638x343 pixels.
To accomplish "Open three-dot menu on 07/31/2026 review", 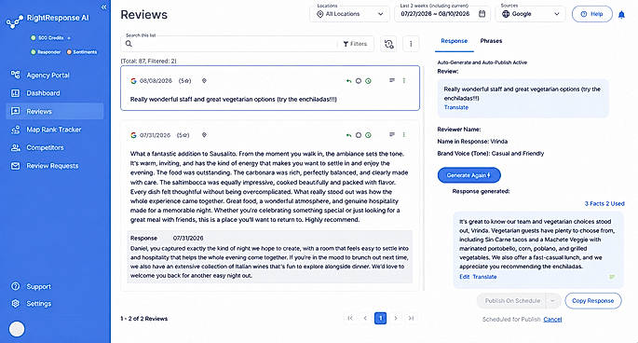I will 404,134.
